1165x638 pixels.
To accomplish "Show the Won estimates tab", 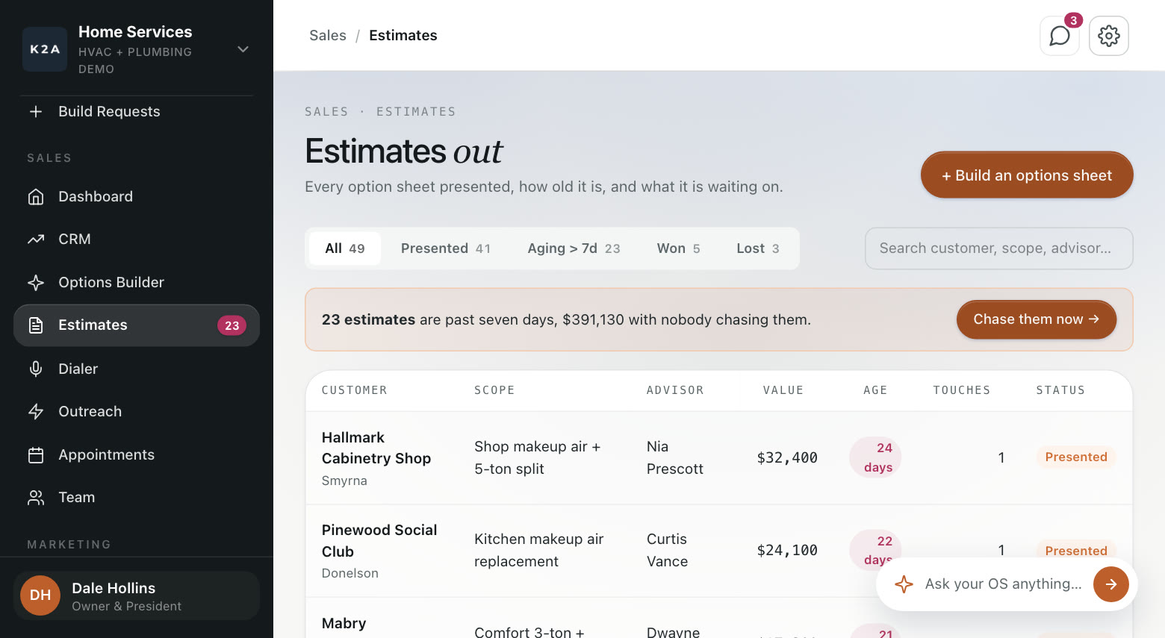I will click(x=678, y=248).
